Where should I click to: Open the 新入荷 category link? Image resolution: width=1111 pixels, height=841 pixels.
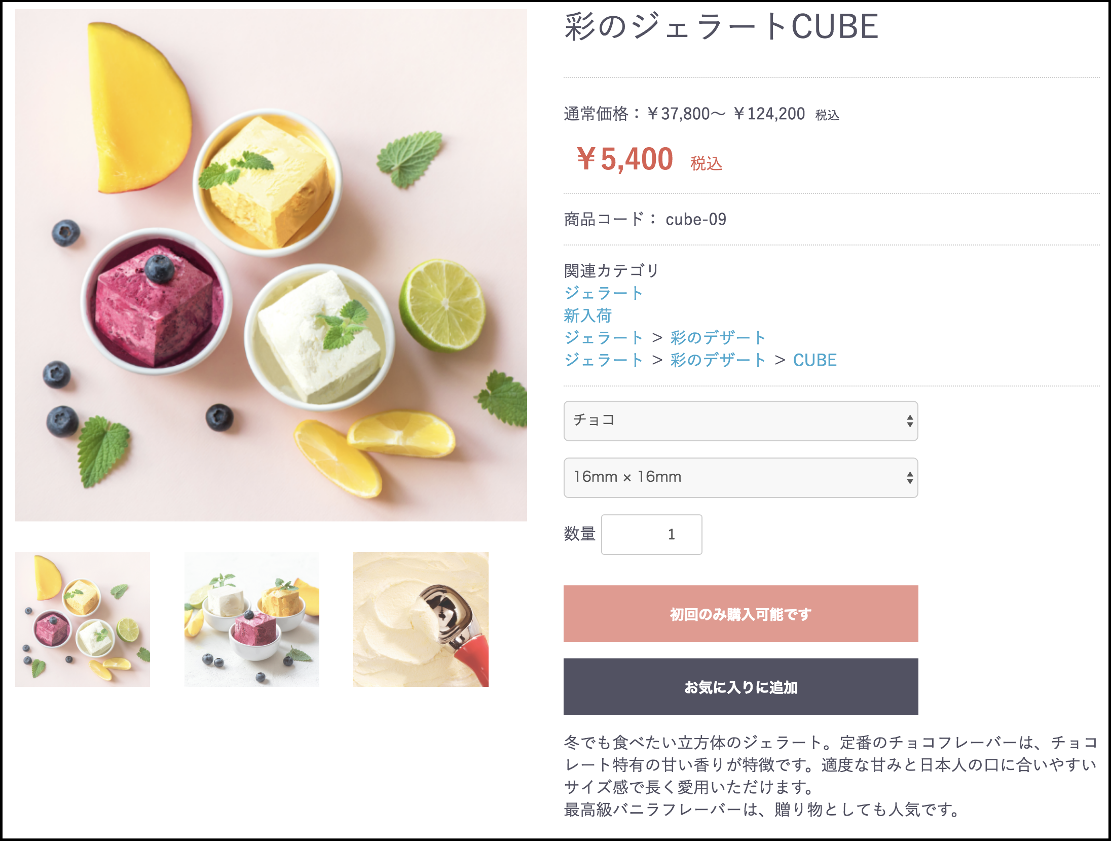click(587, 316)
